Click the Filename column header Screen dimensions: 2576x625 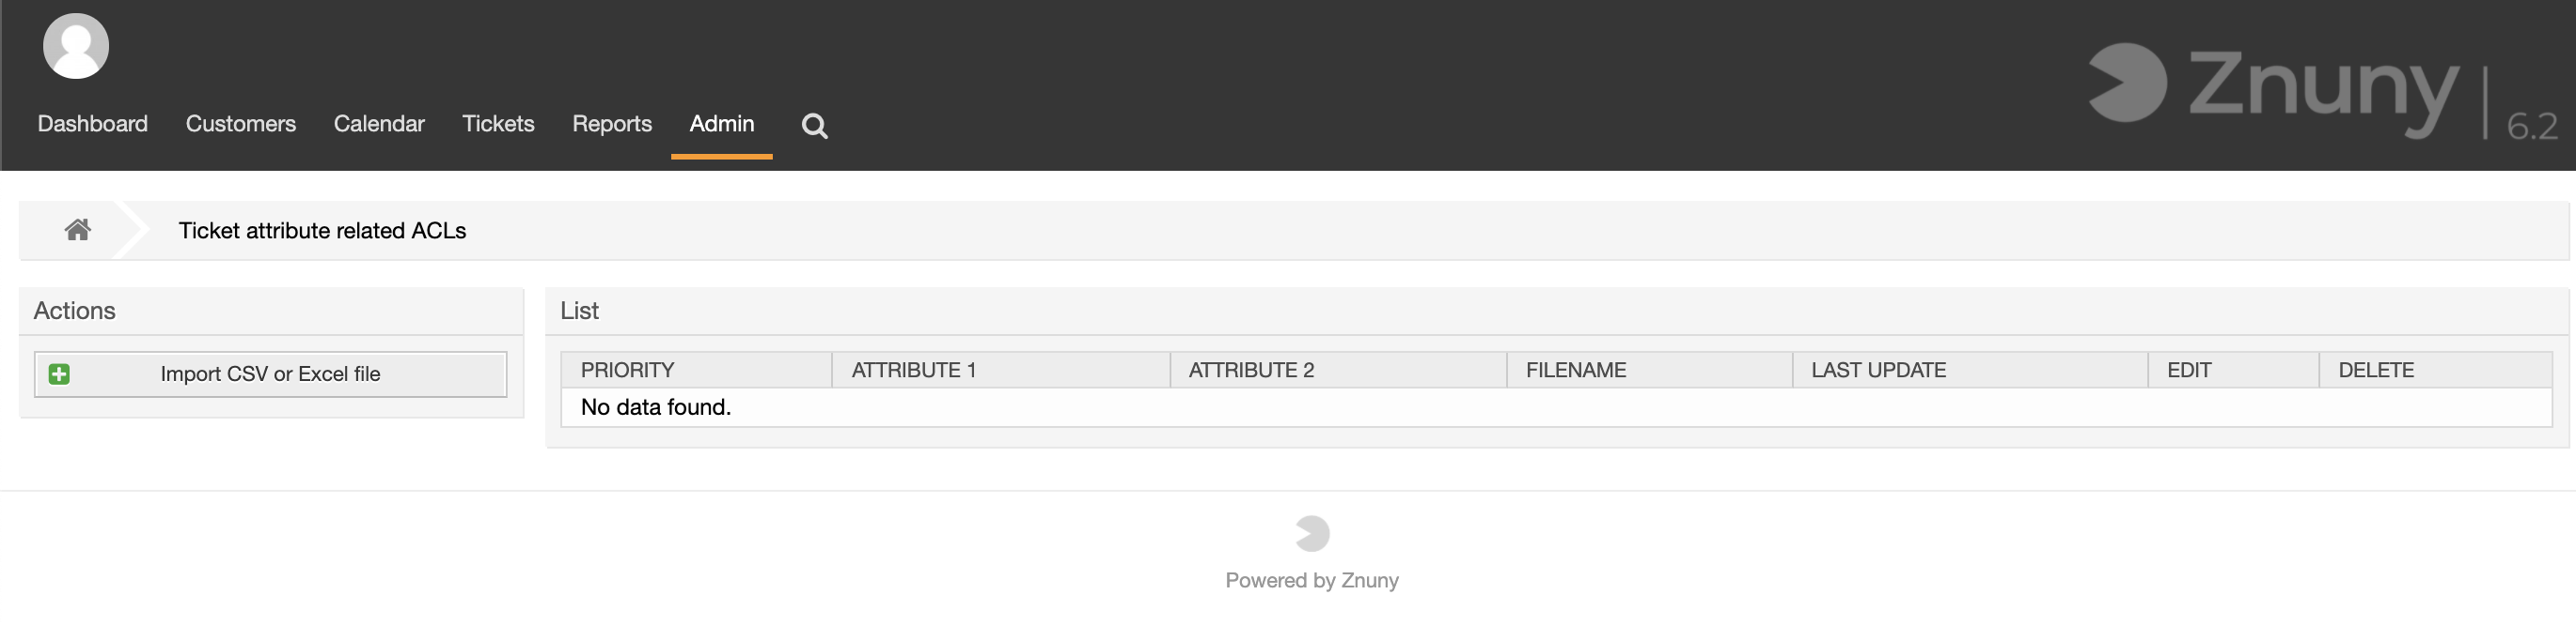1576,371
